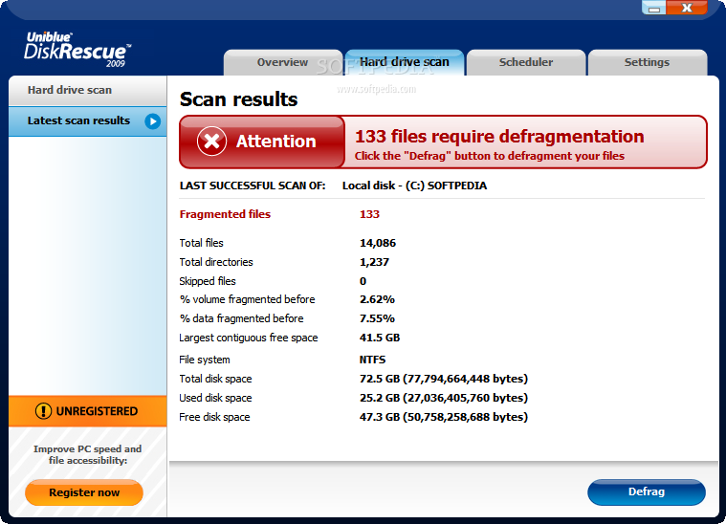Screen dimensions: 726x524
Task: Click the red Attention banner label
Action: pos(262,142)
